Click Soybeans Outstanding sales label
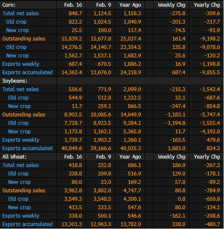Viewport: 224px width, 229px height. (x=24, y=115)
